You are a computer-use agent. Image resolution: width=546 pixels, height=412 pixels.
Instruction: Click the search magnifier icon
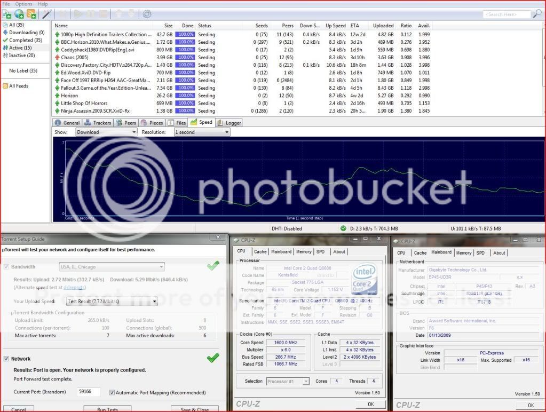pyautogui.click(x=537, y=14)
